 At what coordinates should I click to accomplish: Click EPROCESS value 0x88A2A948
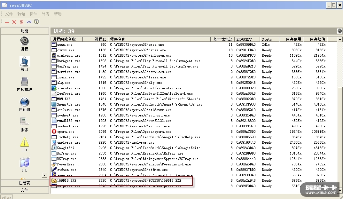point(246,181)
